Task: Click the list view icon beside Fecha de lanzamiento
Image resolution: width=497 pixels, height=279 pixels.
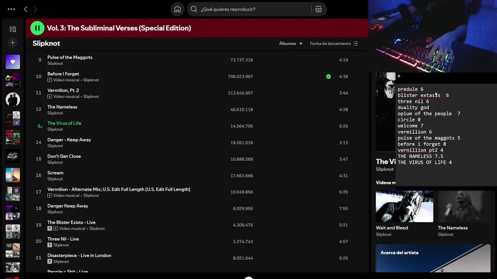Action: pos(356,43)
